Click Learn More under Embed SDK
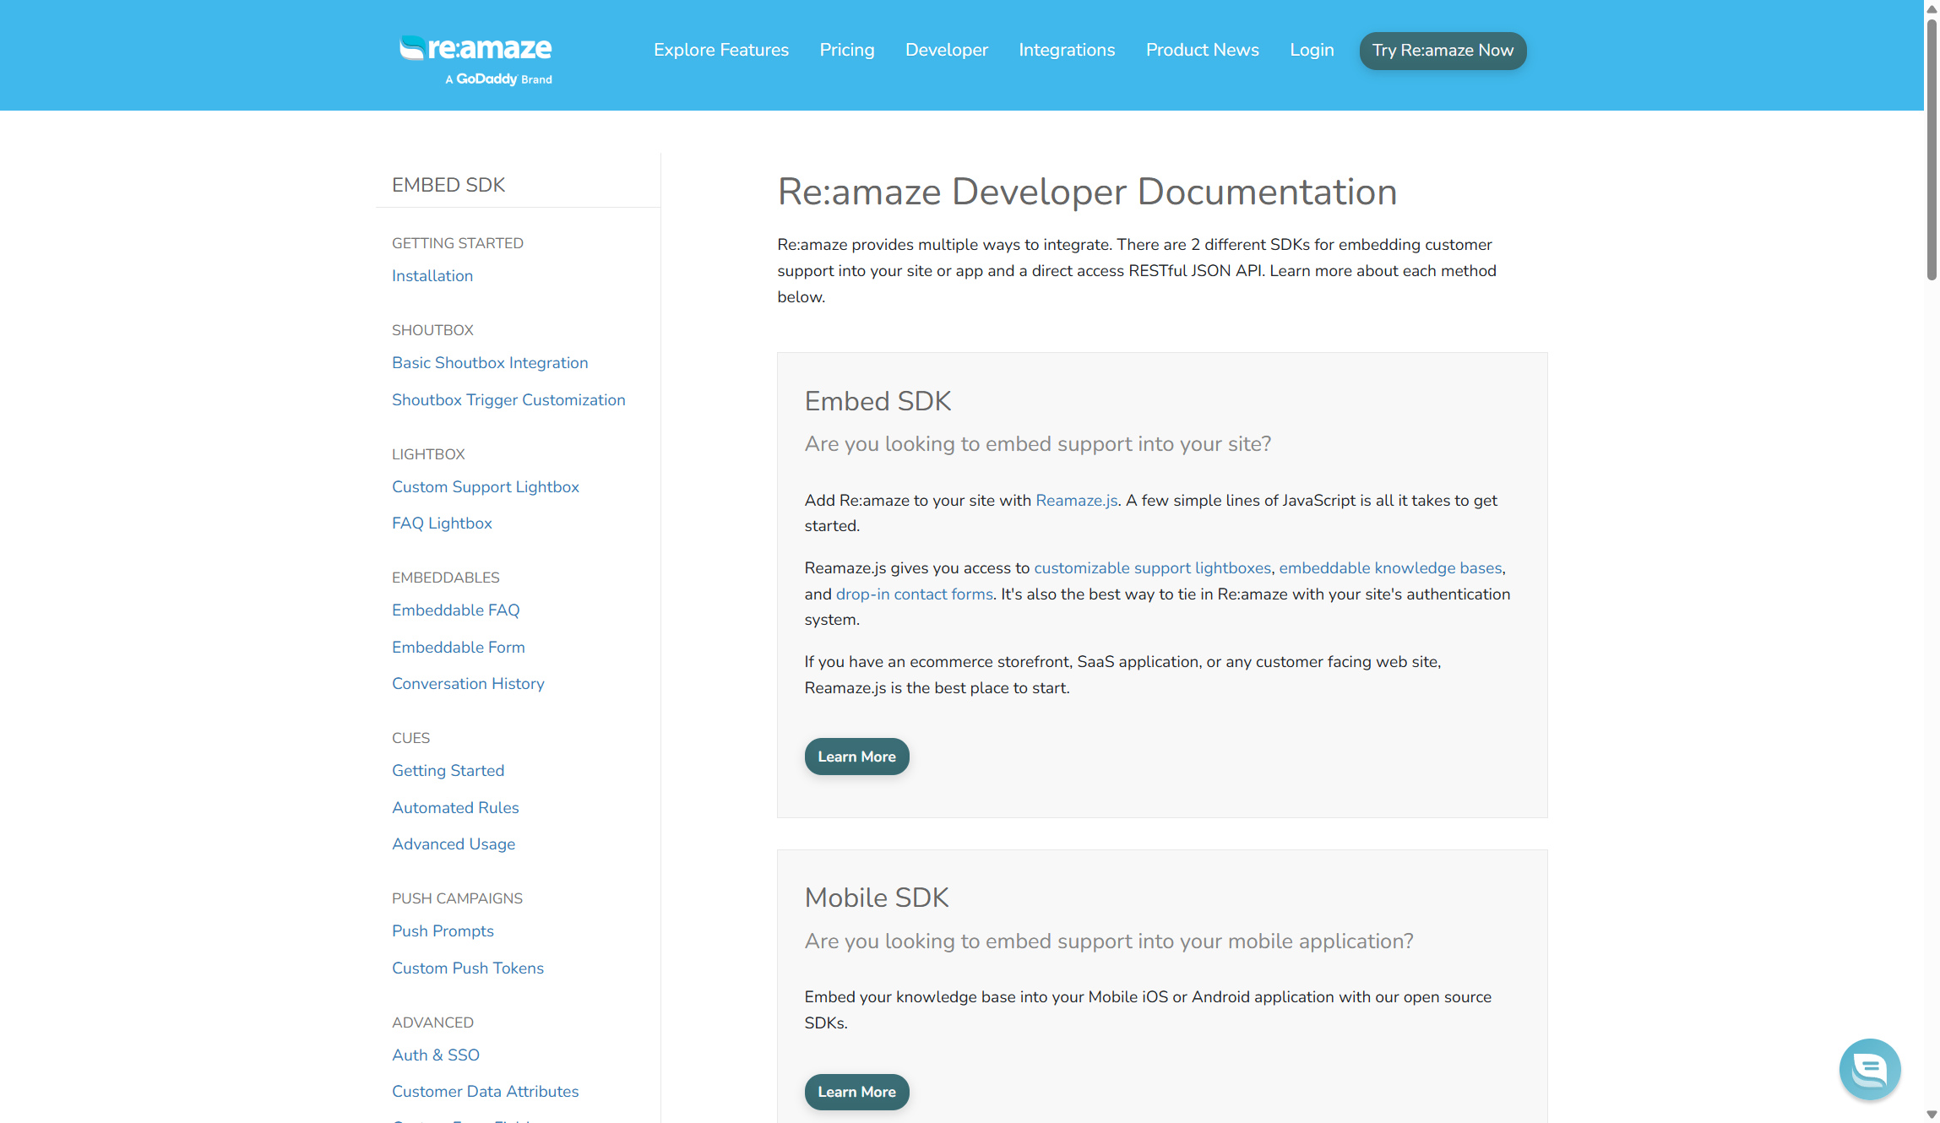Image resolution: width=1940 pixels, height=1123 pixels. tap(856, 757)
